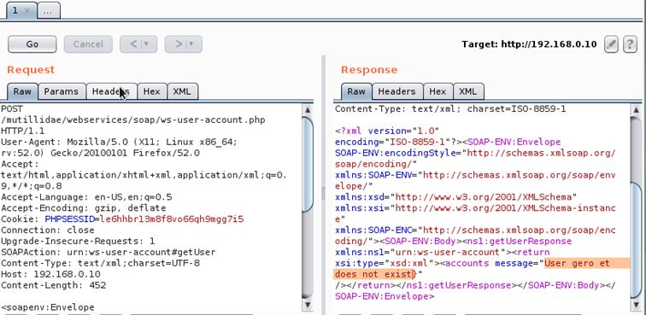646x315 pixels.
Task: Close Repeater tab 1 with its x
Action: (27, 11)
